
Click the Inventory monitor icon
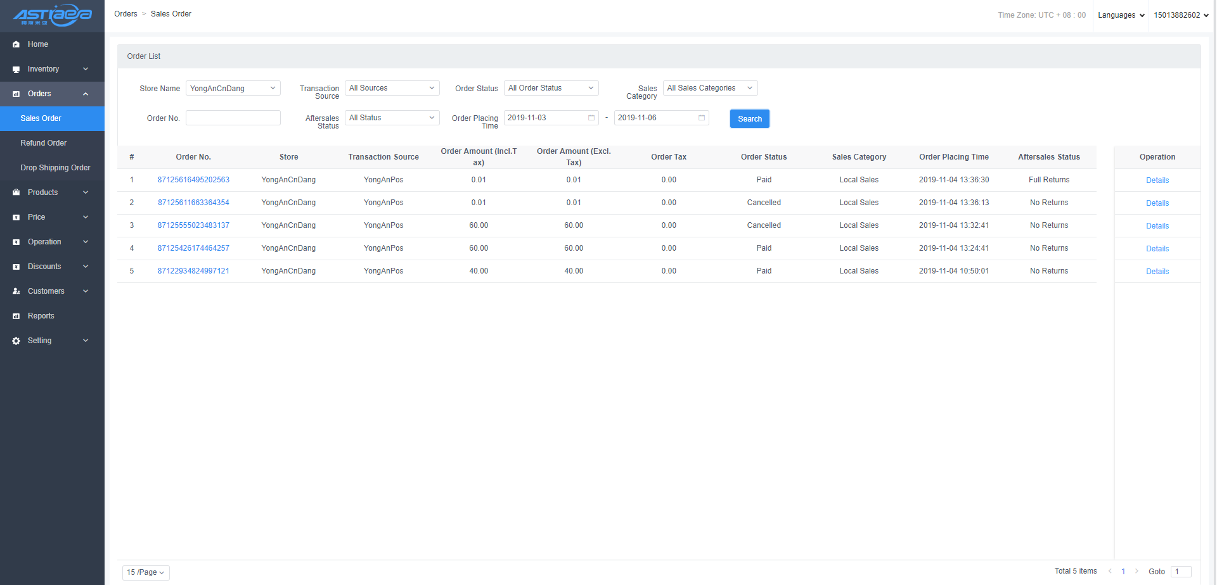point(16,69)
